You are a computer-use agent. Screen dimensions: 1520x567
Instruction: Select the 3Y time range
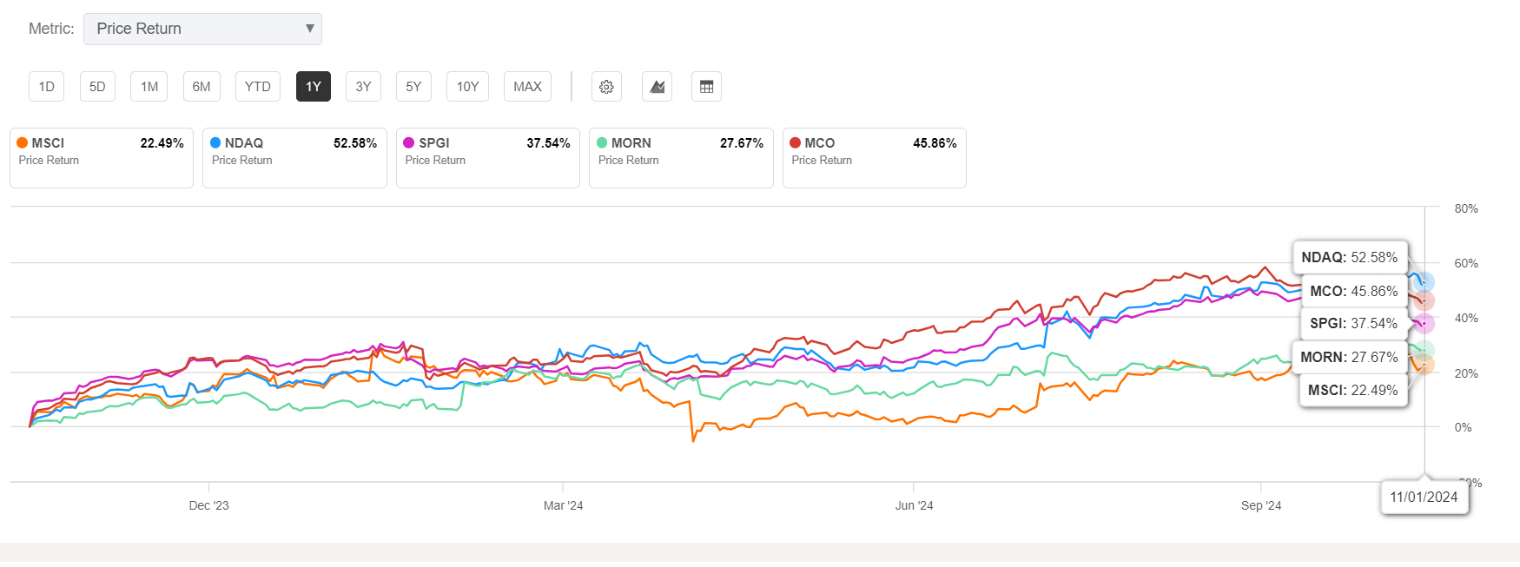click(363, 87)
